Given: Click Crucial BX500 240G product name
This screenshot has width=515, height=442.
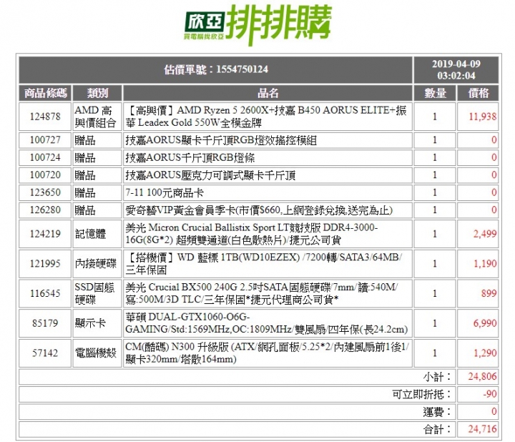Looking at the screenshot, I should (262, 293).
